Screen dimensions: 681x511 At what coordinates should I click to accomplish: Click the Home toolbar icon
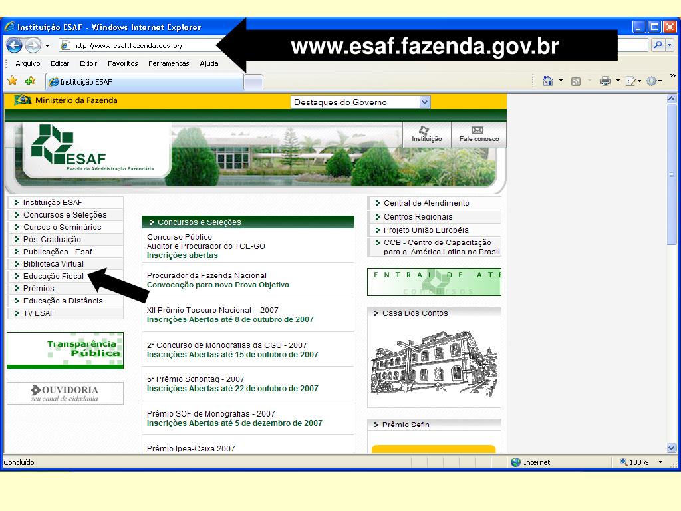tap(548, 81)
